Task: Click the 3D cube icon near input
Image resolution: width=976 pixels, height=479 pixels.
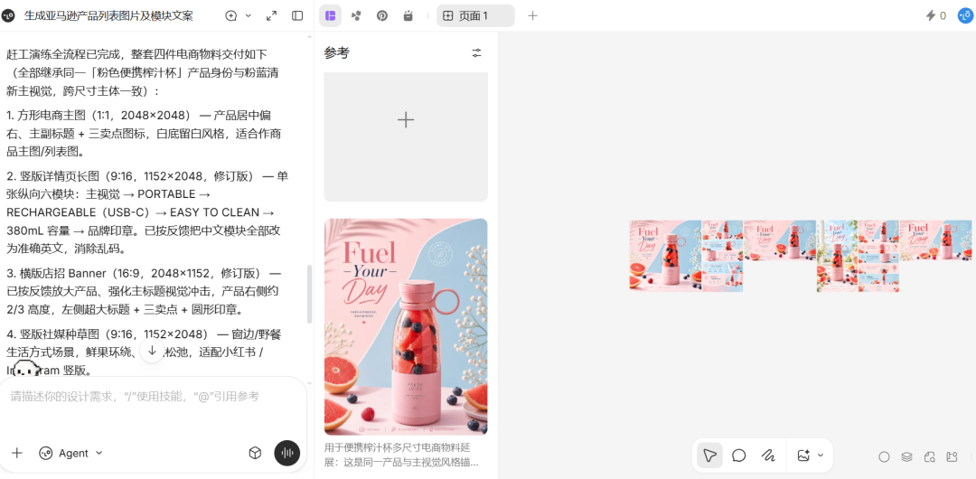Action: click(x=255, y=453)
